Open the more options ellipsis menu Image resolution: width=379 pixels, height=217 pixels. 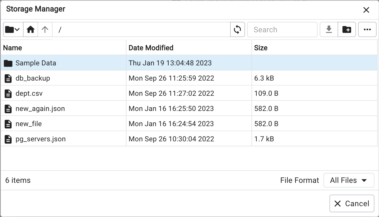point(367,30)
